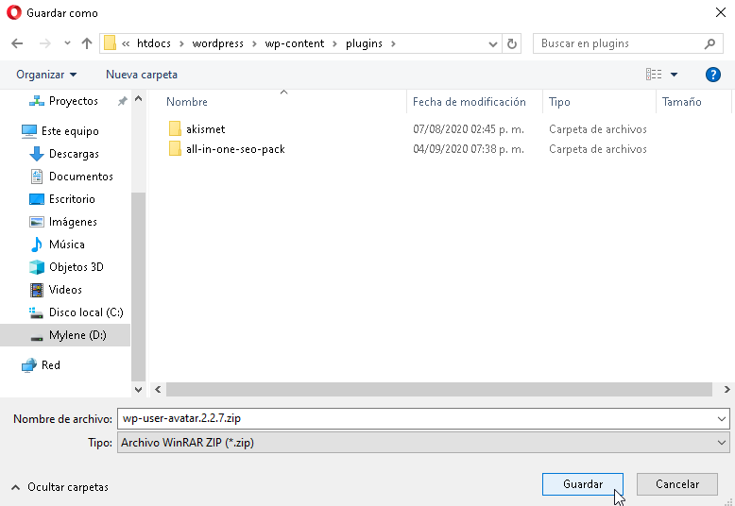This screenshot has height=506, width=735.
Task: Open Proyectos in the sidebar
Action: (73, 101)
